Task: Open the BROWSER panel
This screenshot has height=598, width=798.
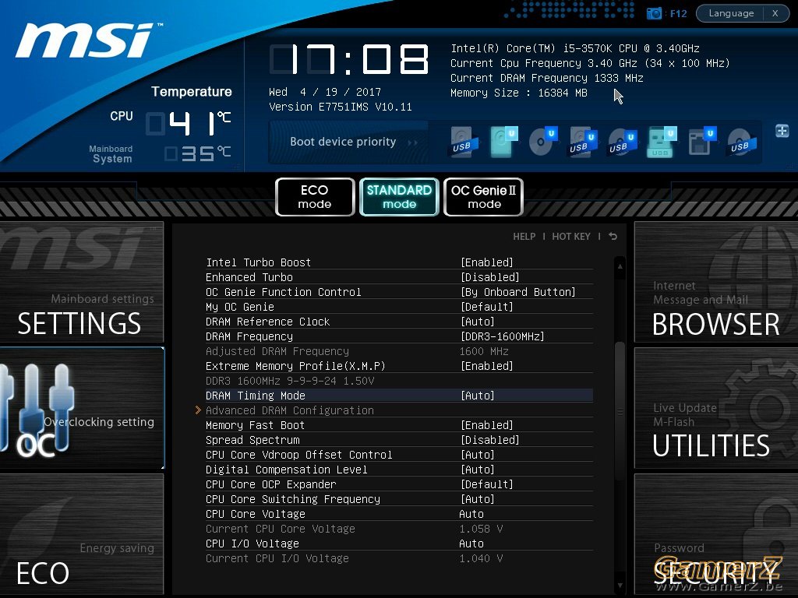Action: tap(716, 282)
